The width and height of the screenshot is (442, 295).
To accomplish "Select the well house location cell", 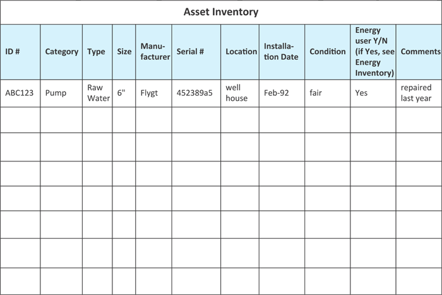I will [240, 93].
